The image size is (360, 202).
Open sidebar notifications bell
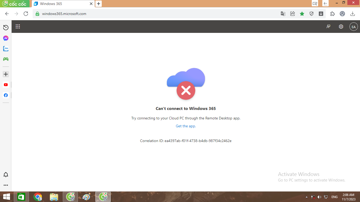click(6, 175)
